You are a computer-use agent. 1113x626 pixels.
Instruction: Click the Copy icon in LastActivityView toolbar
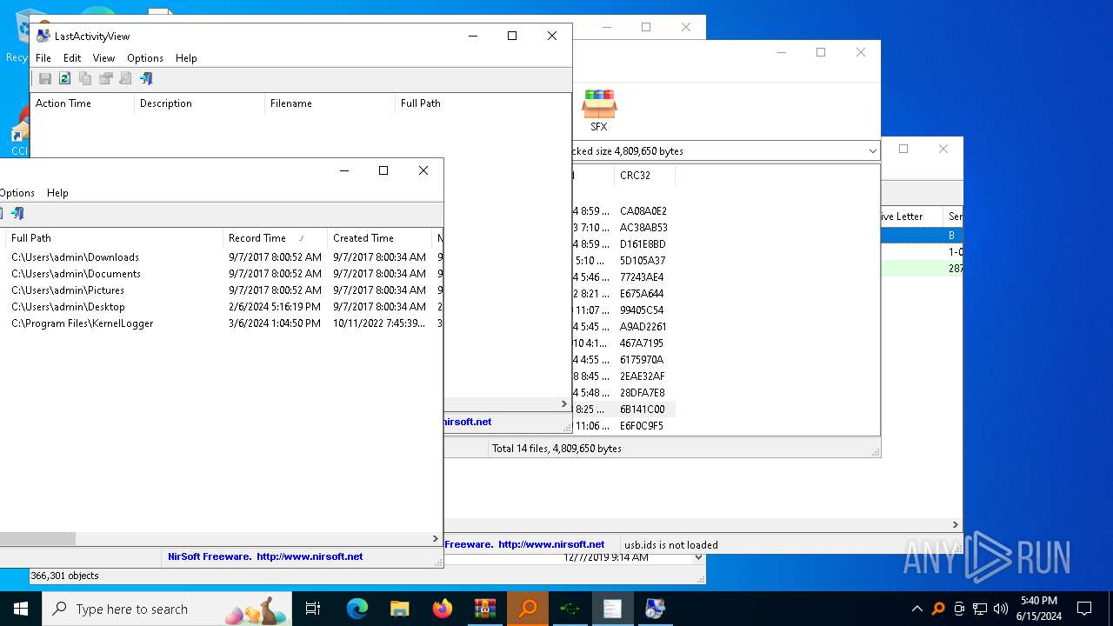tap(85, 78)
